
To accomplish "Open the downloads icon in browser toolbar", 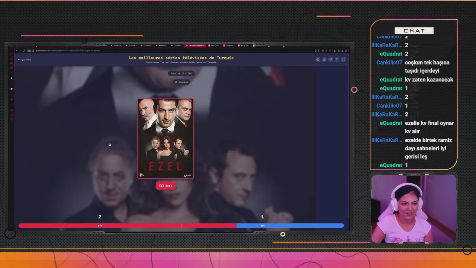I will click(x=342, y=51).
